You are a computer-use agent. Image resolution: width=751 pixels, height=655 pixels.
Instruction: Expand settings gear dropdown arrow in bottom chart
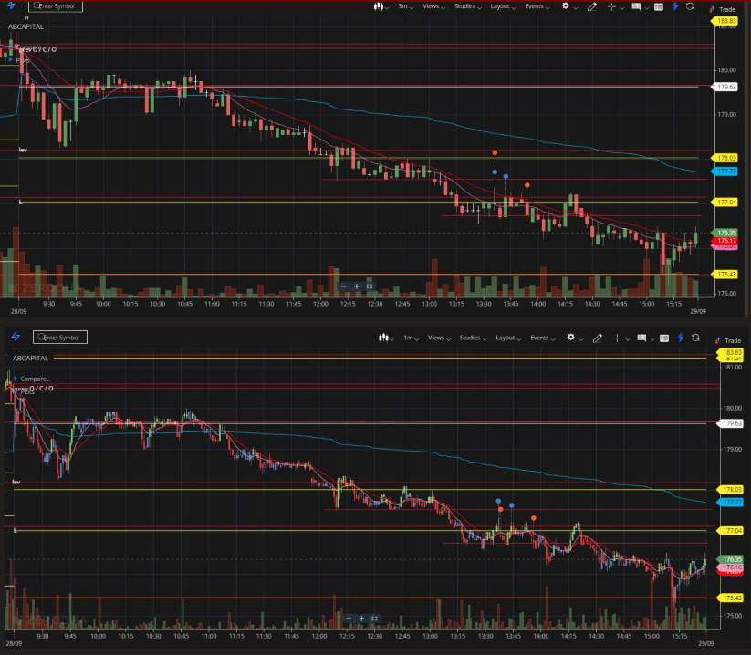580,339
